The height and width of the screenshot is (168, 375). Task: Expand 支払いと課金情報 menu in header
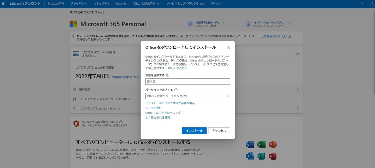pyautogui.click(x=146, y=3)
